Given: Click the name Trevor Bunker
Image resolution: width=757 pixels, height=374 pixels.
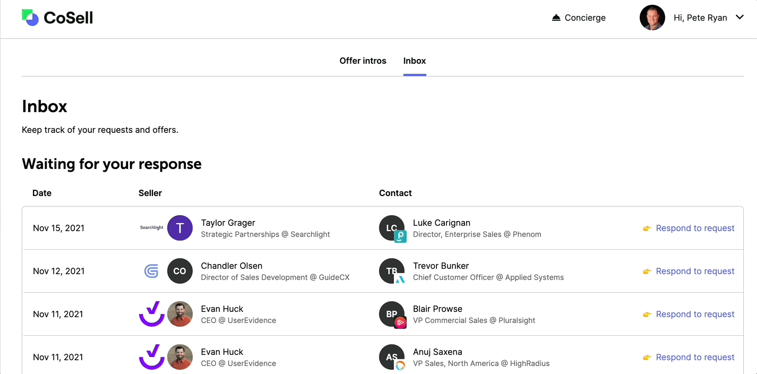Looking at the screenshot, I should point(441,266).
